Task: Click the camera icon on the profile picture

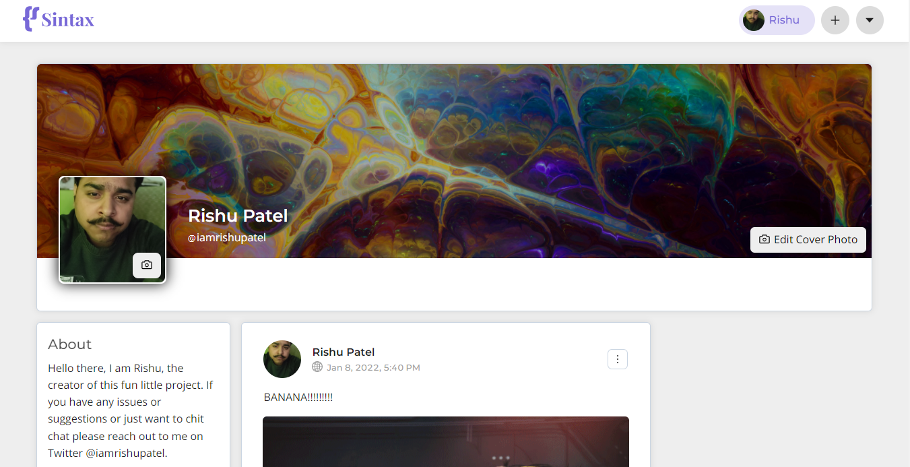Action: 147,266
